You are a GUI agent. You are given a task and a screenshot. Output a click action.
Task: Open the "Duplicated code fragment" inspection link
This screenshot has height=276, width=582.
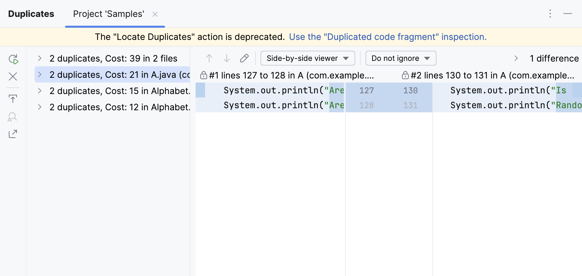tap(387, 37)
